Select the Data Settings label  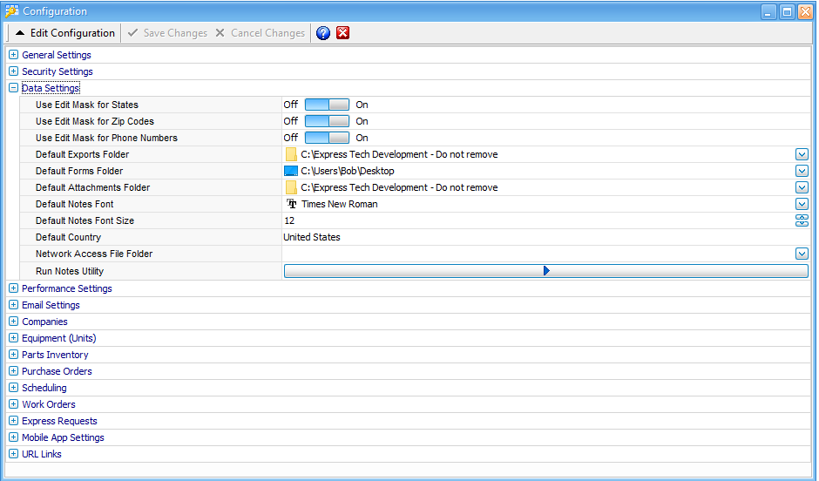point(51,88)
